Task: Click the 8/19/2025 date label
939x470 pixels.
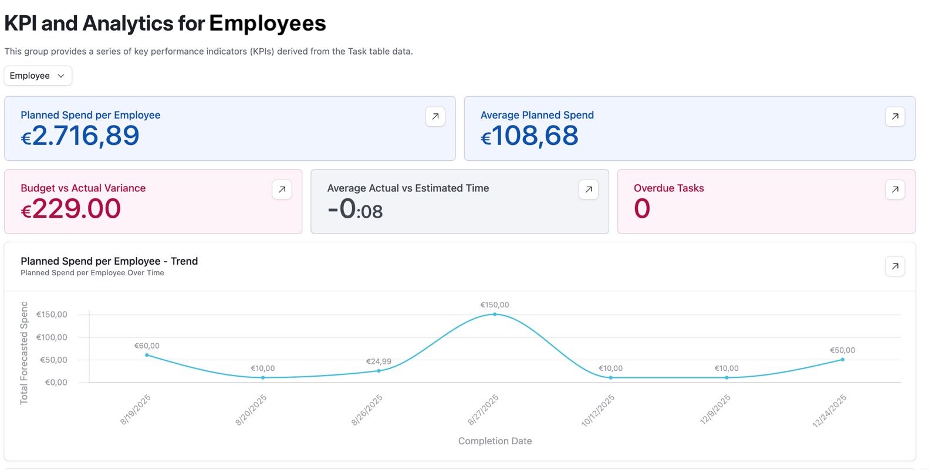Action: point(136,410)
